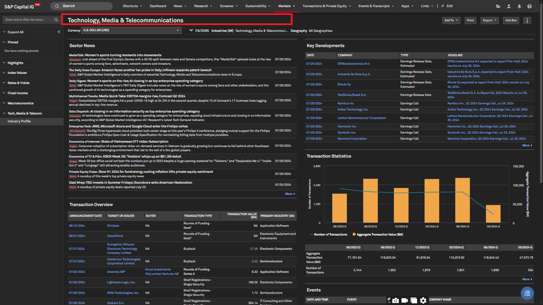Click the three-dot more options button
543x305 pixels.
pyautogui.click(x=527, y=20)
